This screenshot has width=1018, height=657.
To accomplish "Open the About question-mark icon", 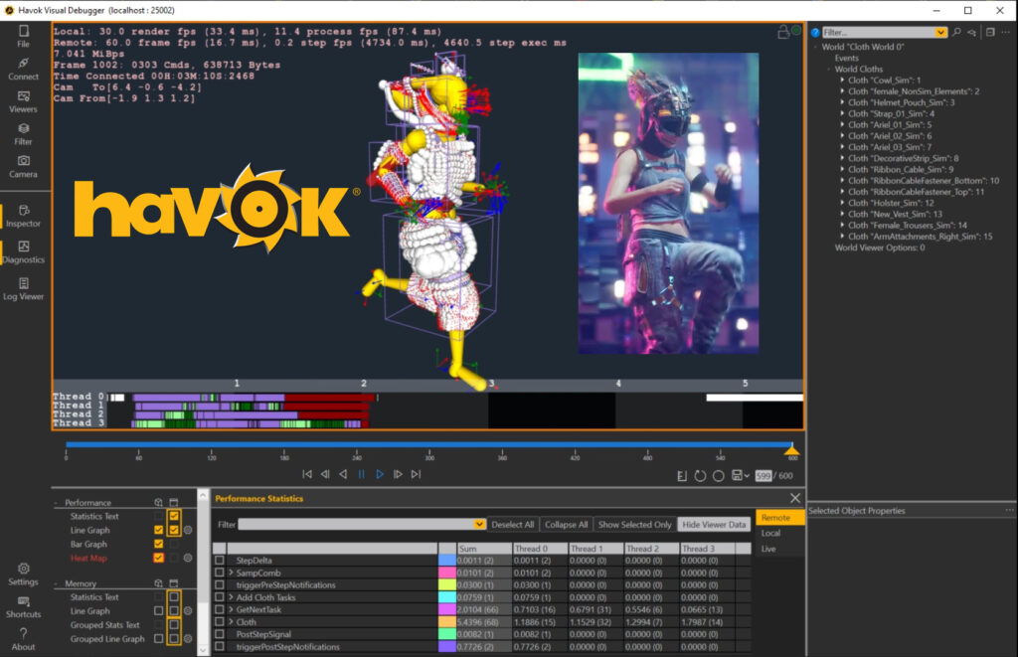I will click(24, 639).
